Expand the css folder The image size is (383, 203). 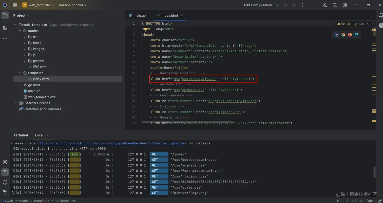[x=25, y=37]
